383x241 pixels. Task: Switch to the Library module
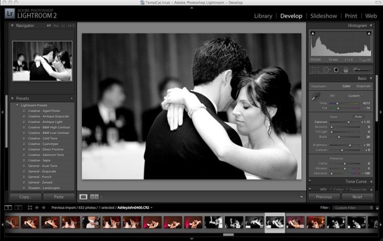pos(263,16)
